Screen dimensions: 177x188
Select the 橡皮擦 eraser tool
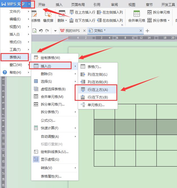click(48, 16)
